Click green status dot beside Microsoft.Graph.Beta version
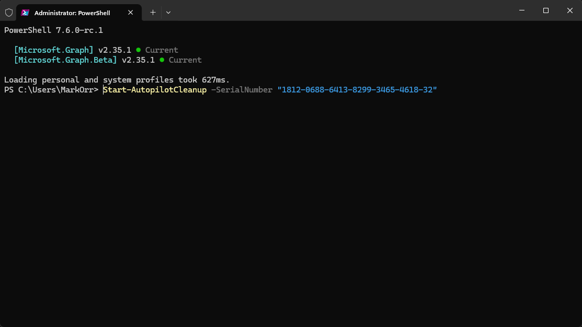The height and width of the screenshot is (327, 582). [x=162, y=60]
